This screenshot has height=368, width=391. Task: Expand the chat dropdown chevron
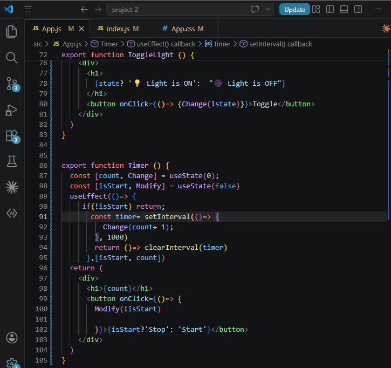coord(268,10)
